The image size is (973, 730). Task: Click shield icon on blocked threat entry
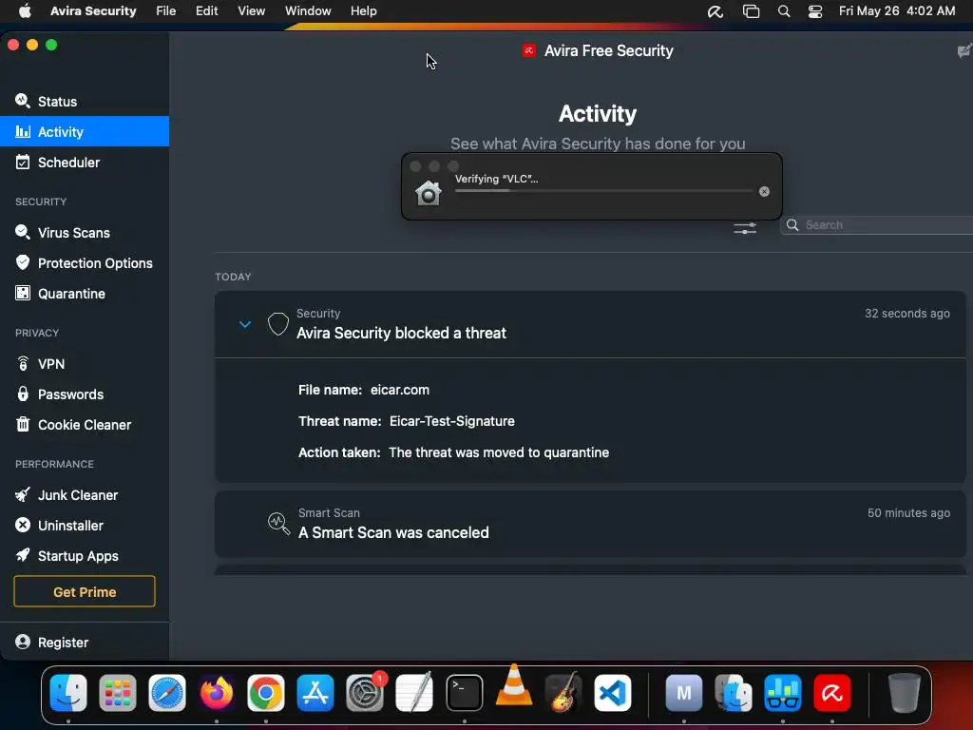pos(278,324)
